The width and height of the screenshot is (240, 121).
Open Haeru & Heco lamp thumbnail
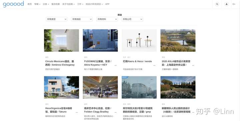tap(139, 40)
